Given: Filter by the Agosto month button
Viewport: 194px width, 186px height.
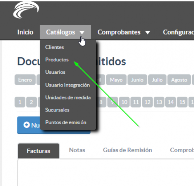Looking at the screenshot, I should 179,80.
